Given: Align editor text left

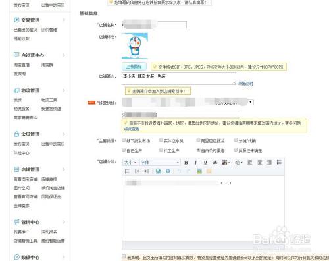Looking at the screenshot, I should pyautogui.click(x=250, y=163).
